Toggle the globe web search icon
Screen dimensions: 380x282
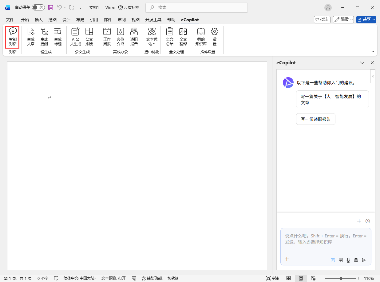pos(356,260)
